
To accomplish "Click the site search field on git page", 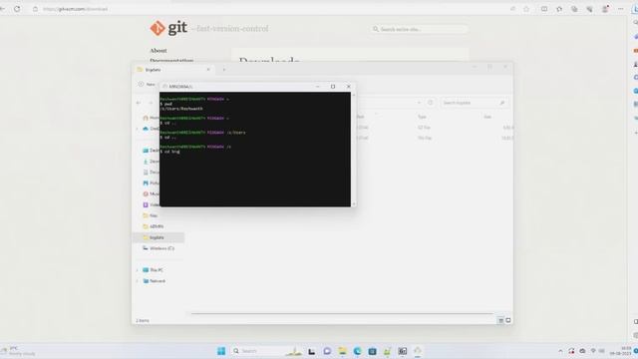I will (419, 29).
